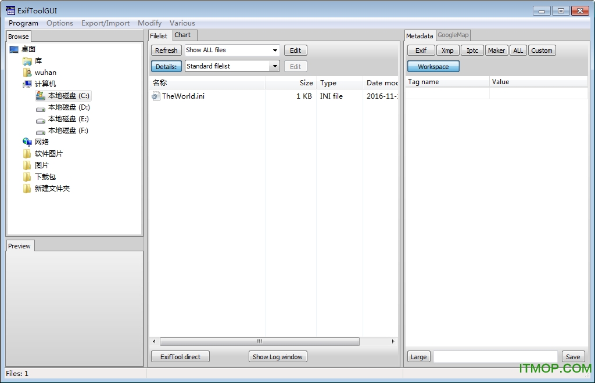Open the Export/Import menu
Viewport: 595px width, 383px height.
[x=105, y=23]
